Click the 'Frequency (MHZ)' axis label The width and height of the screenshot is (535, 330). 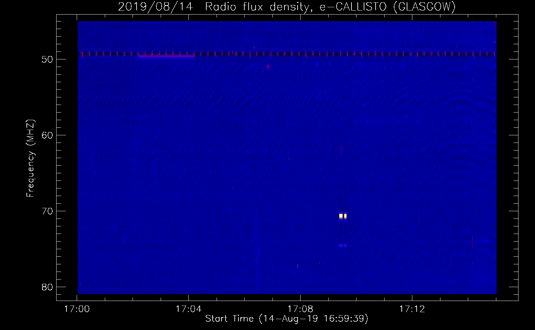coord(30,158)
